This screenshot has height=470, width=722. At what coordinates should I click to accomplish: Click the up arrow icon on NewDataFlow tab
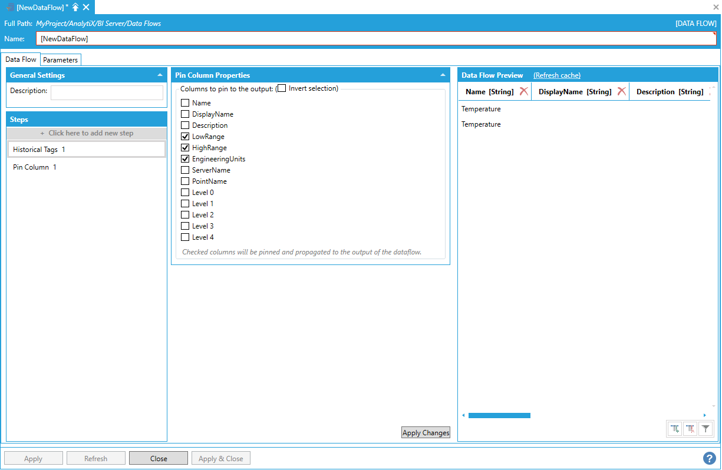(75, 7)
